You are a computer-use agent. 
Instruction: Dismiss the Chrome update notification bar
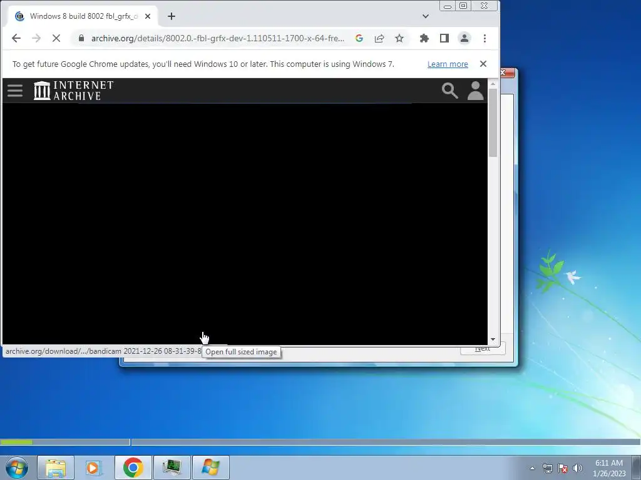point(483,64)
